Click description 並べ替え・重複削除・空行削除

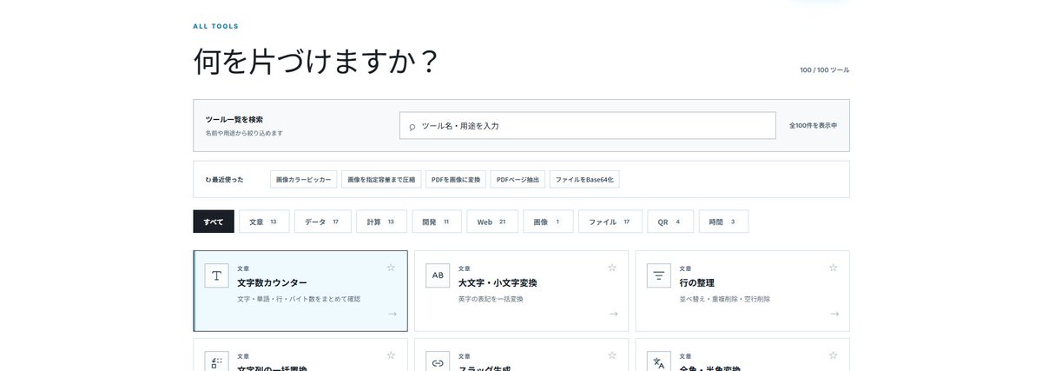click(x=724, y=299)
